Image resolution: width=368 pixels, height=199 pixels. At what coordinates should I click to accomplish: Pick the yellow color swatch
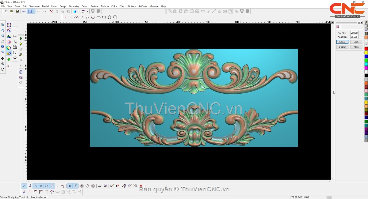click(366, 53)
